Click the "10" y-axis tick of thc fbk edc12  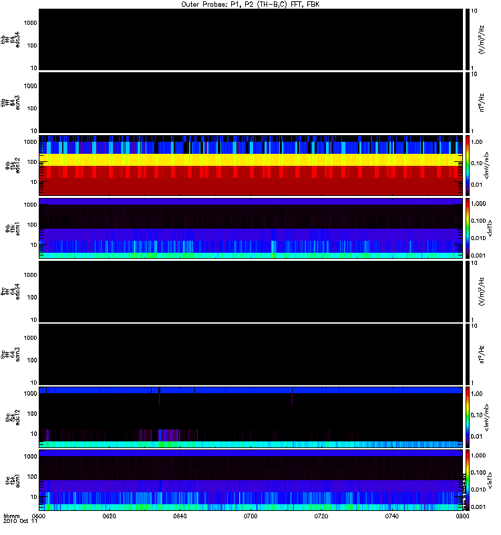tap(34, 434)
